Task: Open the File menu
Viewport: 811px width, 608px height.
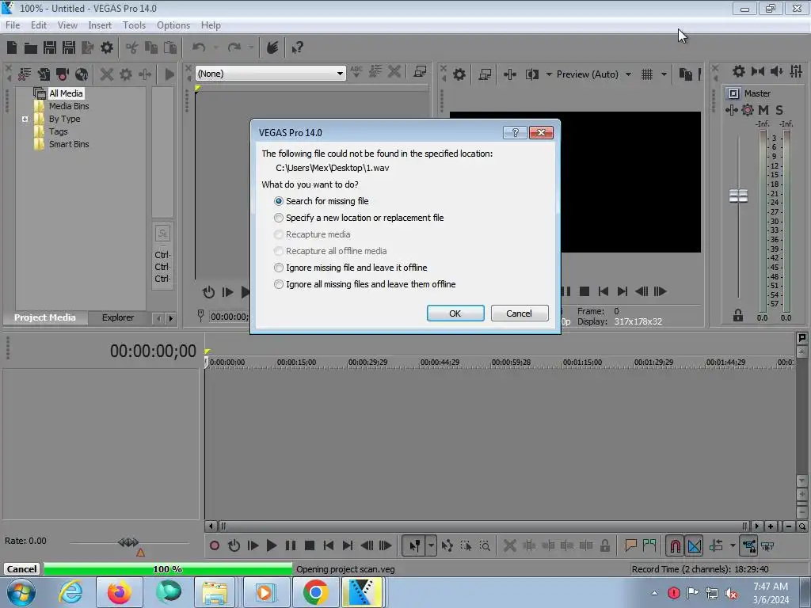Action: pos(13,25)
